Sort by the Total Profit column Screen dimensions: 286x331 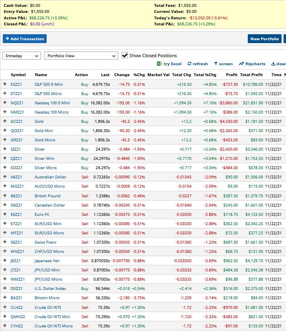[251, 75]
